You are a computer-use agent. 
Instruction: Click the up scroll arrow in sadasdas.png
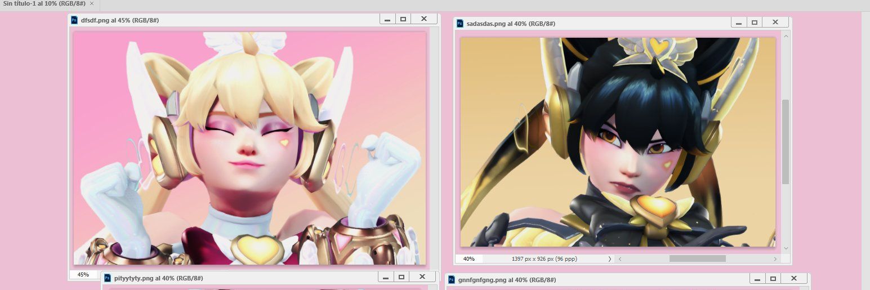click(786, 35)
